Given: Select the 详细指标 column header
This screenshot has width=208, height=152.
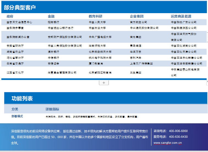Looking at the screenshot, I should [x=52, y=109].
